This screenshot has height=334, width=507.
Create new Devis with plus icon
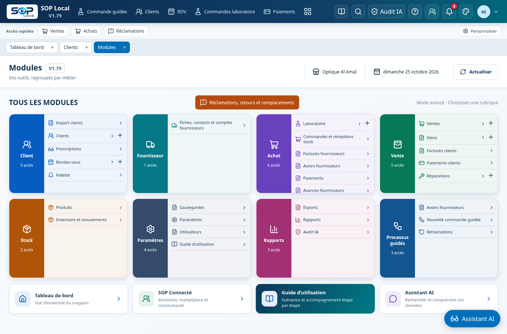[x=491, y=137]
